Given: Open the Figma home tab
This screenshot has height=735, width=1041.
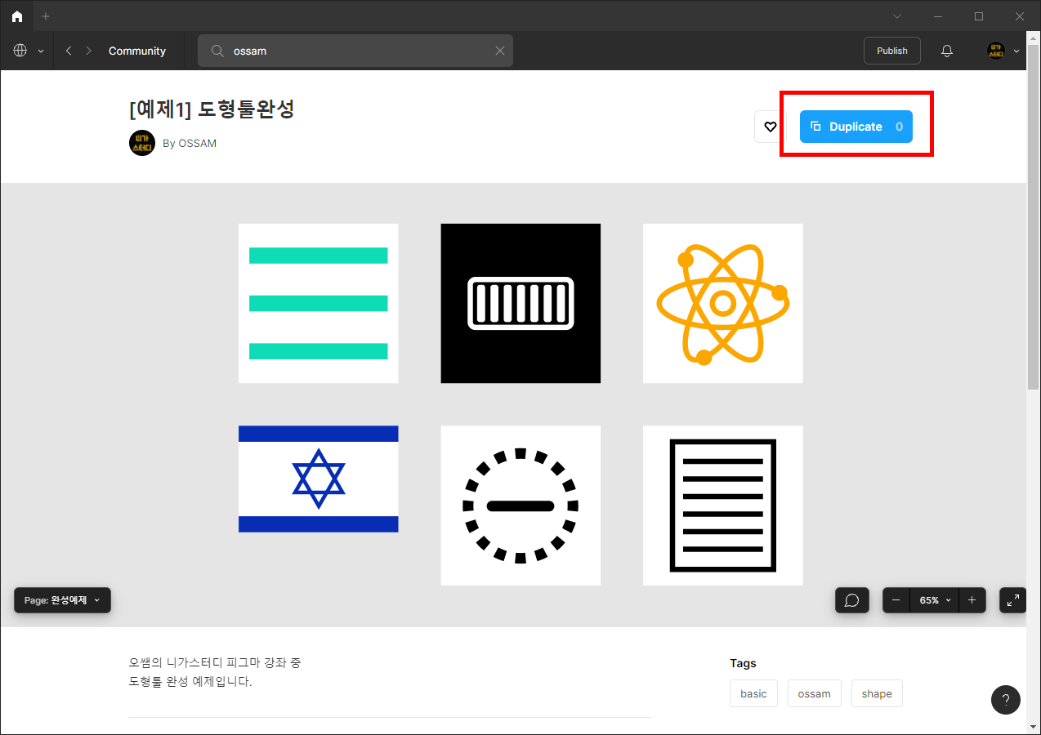Looking at the screenshot, I should (17, 16).
